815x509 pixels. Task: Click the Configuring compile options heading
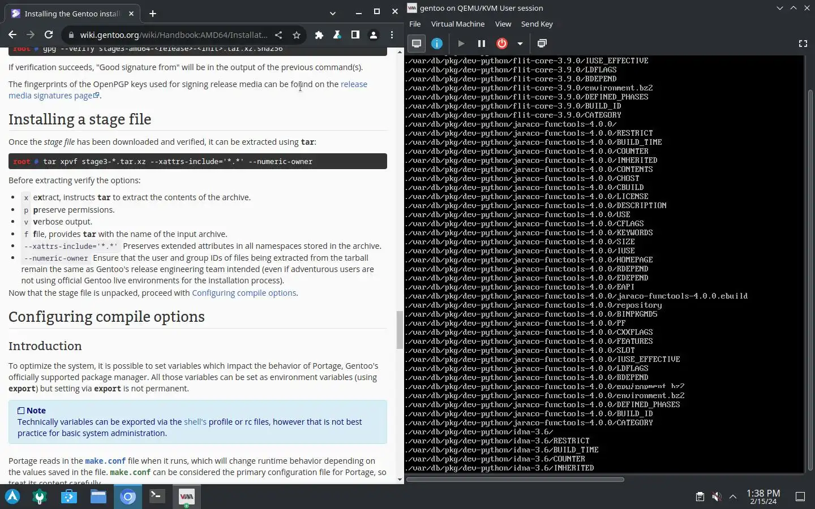tap(106, 317)
